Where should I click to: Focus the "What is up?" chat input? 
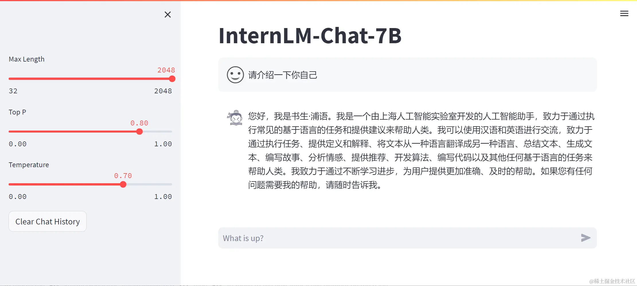click(x=399, y=238)
